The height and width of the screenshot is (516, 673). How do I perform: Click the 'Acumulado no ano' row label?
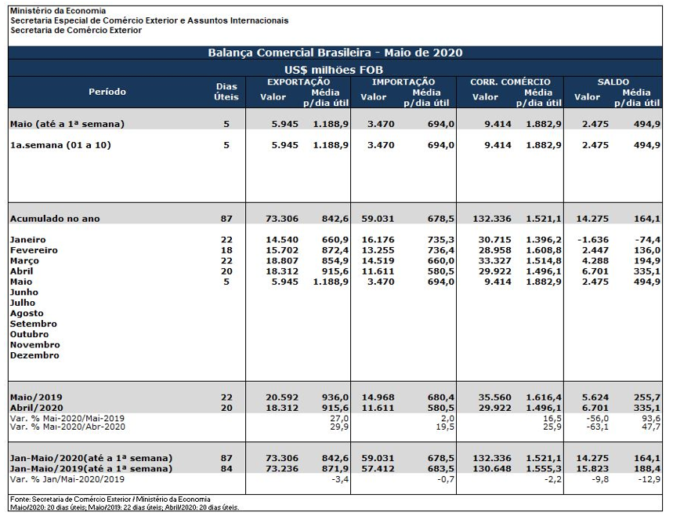click(55, 219)
